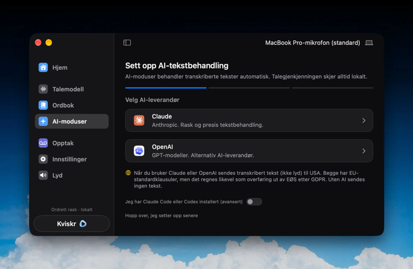Click the laptop microphone icon at top right
This screenshot has height=269, width=413.
[x=369, y=43]
